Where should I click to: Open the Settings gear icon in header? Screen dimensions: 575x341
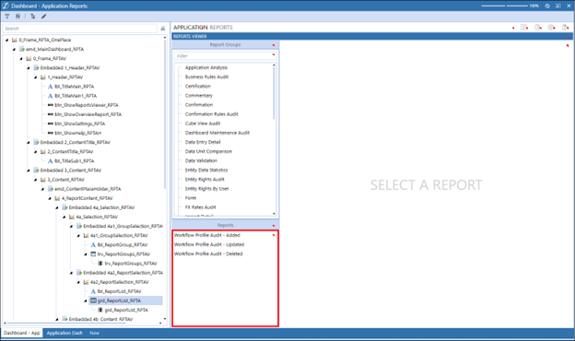(551, 28)
